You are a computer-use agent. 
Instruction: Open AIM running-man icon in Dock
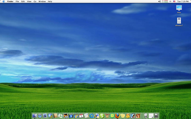tap(97, 116)
